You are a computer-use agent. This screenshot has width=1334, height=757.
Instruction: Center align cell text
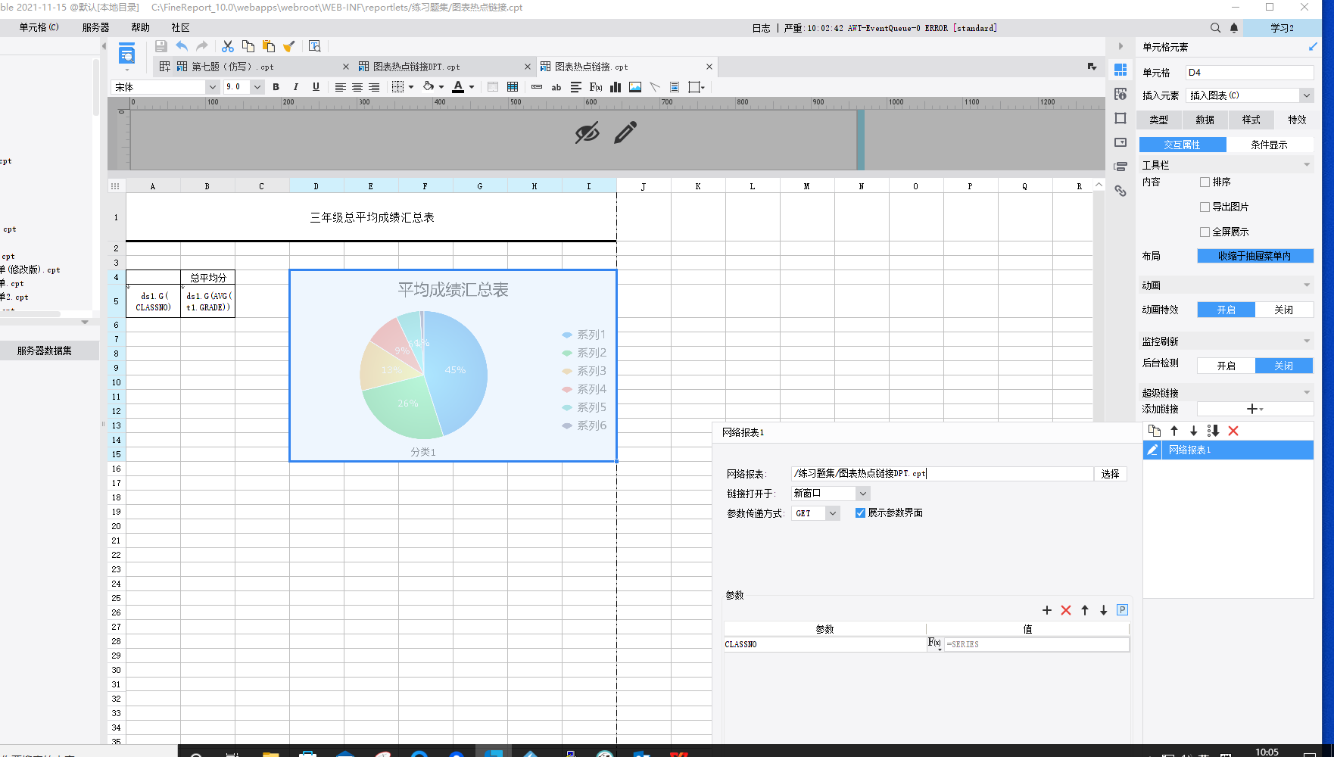357,87
